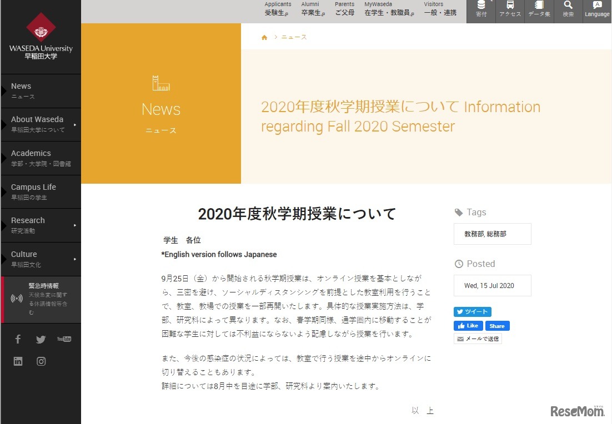Open Waseda's YouTube channel icon

[x=64, y=339]
